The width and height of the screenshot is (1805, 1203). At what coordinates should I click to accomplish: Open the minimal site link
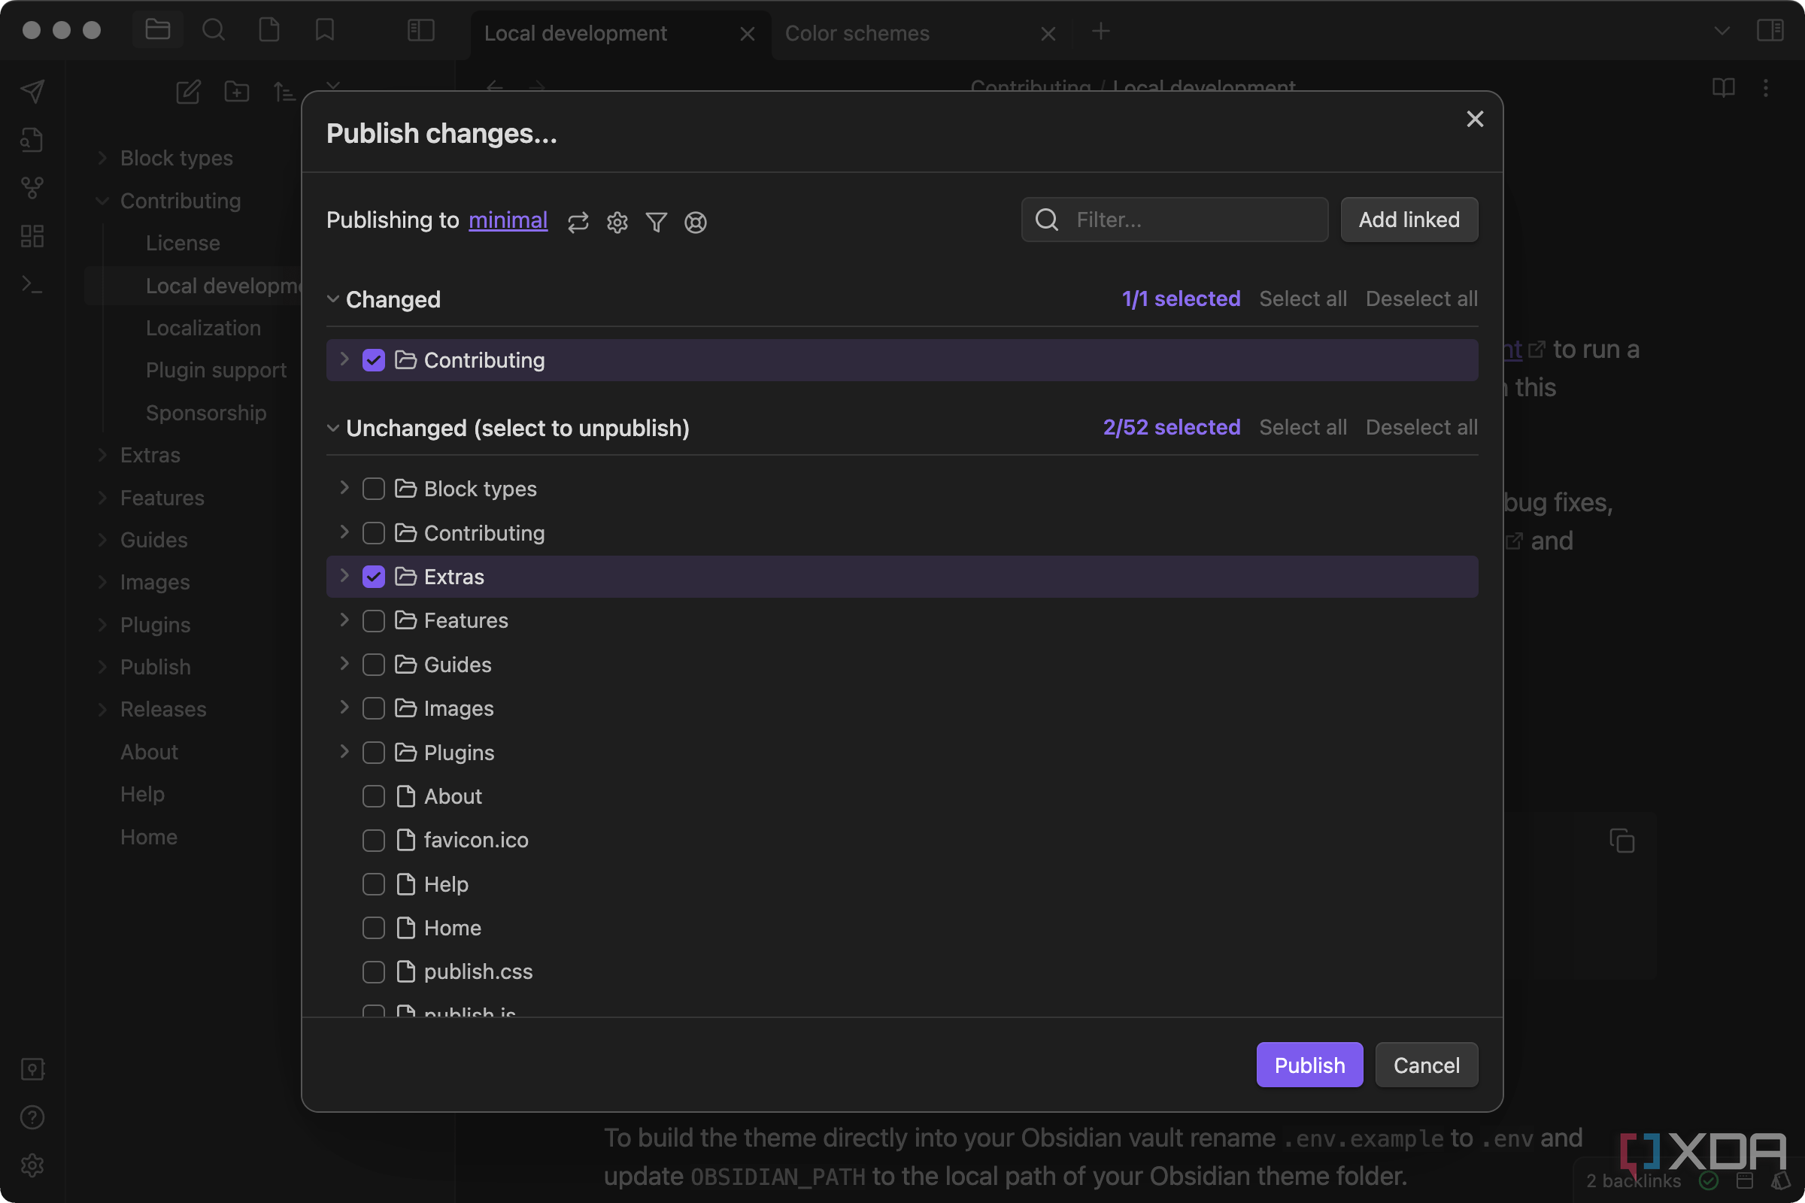[508, 220]
